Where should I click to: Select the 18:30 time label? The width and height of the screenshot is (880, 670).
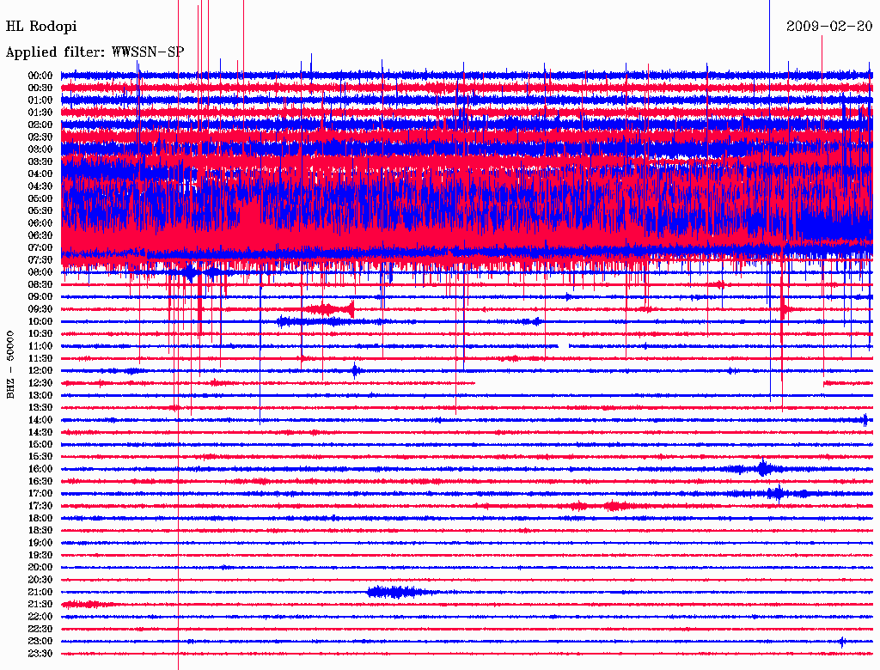40,530
